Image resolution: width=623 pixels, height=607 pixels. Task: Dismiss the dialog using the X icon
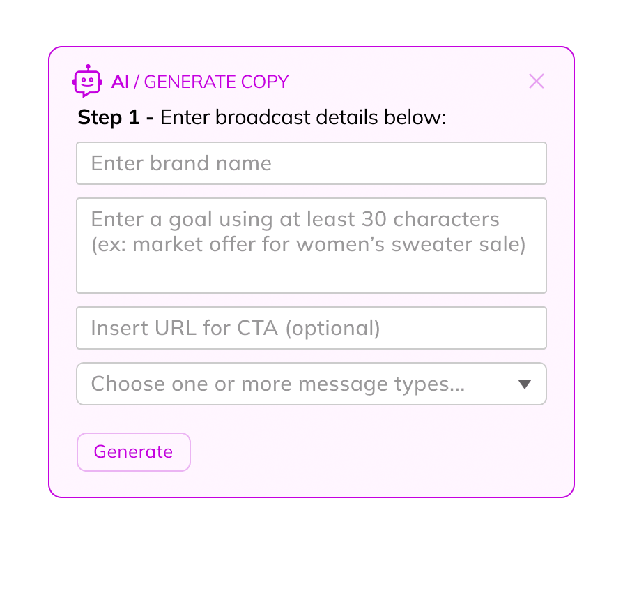click(536, 81)
